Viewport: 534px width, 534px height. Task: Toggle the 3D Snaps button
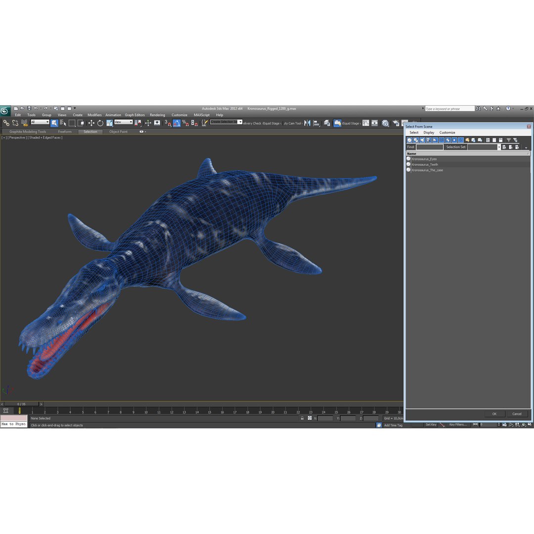(x=168, y=123)
